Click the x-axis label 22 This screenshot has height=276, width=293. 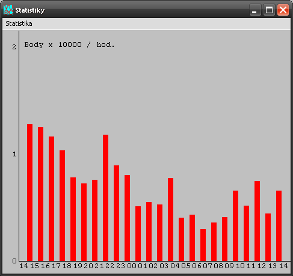pos(110,266)
